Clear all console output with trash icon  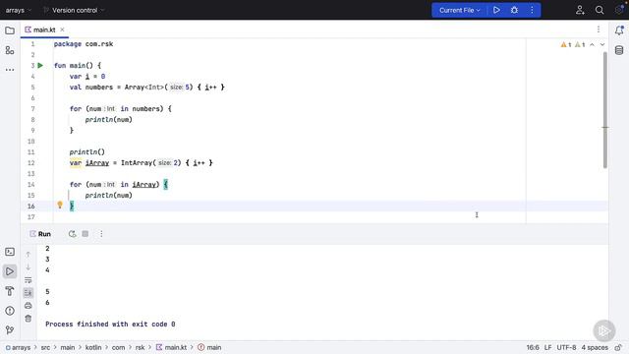pos(29,319)
